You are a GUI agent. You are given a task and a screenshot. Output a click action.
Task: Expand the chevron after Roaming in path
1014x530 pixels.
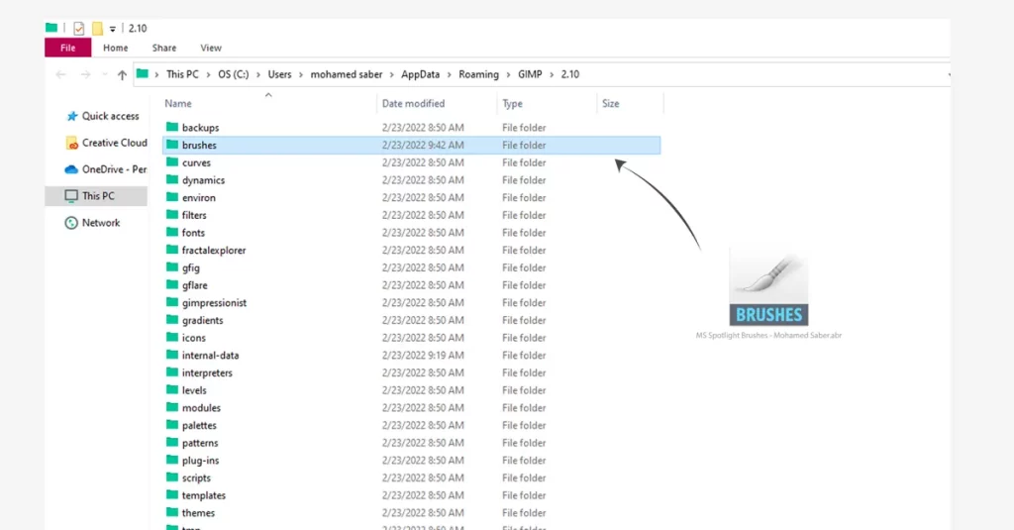(x=508, y=75)
